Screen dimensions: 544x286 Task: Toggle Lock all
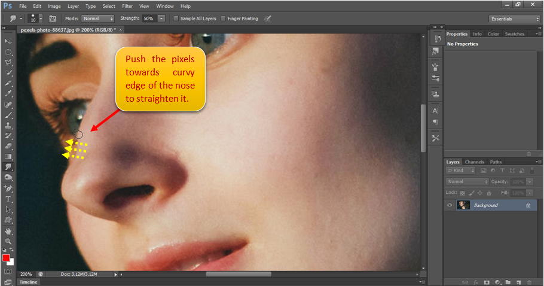pyautogui.click(x=489, y=193)
